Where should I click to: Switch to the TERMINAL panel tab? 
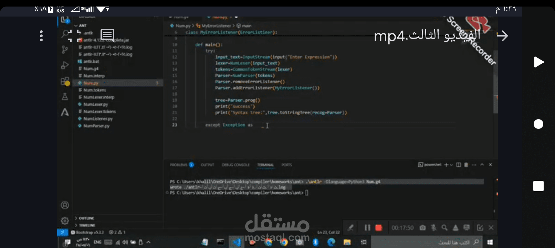(x=265, y=165)
